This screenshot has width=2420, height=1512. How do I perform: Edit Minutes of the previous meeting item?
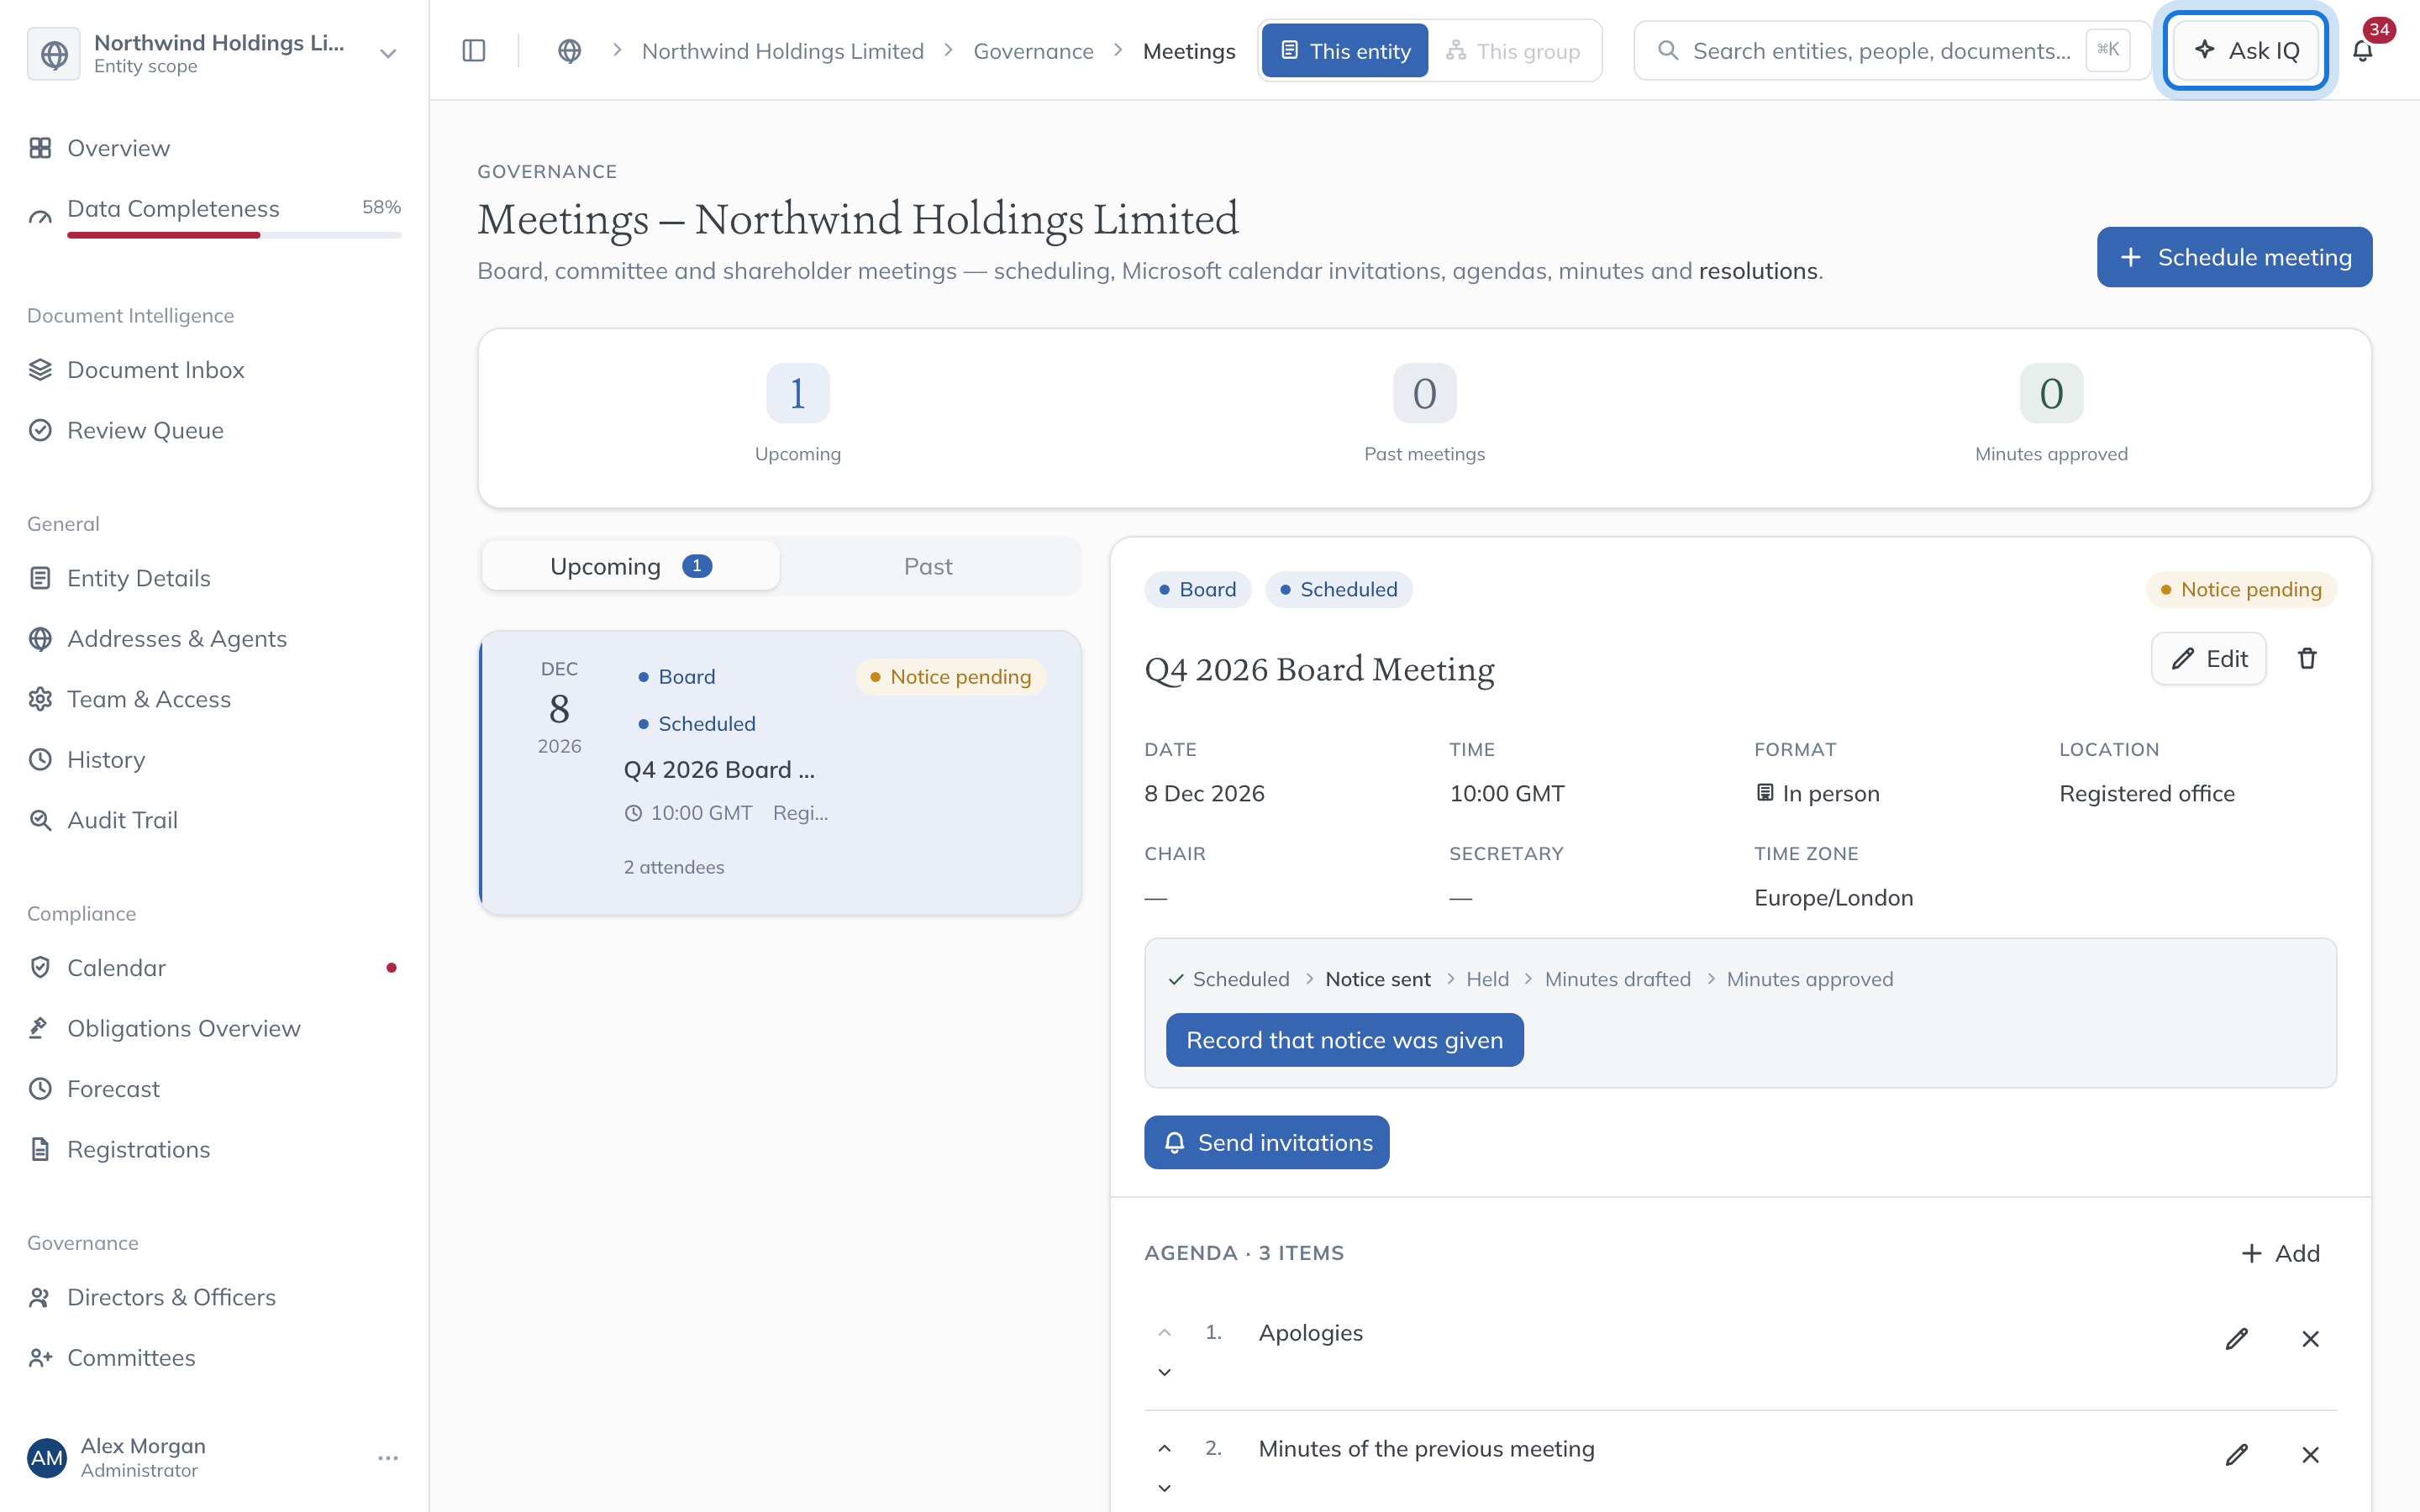pos(2236,1455)
